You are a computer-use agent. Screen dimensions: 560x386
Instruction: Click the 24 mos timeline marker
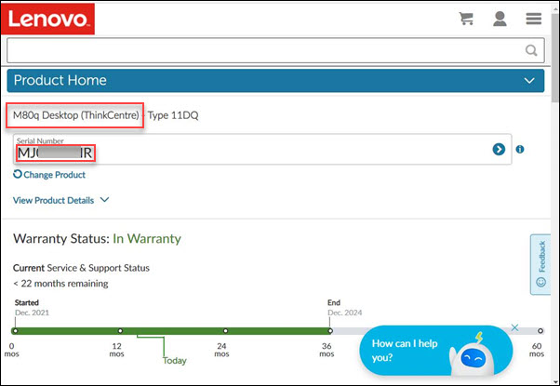(225, 330)
